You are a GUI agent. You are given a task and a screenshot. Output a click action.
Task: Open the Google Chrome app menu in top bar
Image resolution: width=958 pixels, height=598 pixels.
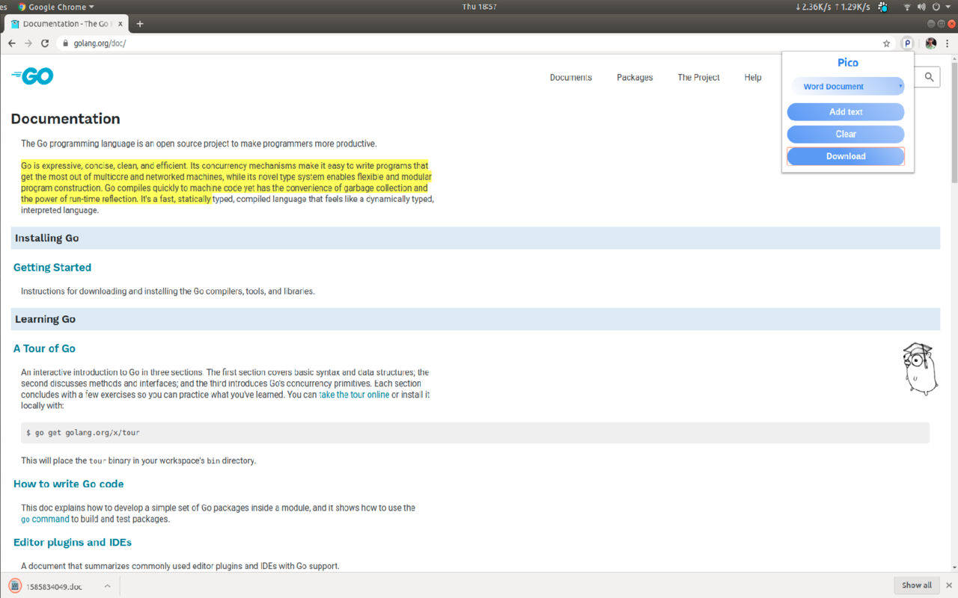[x=56, y=7]
